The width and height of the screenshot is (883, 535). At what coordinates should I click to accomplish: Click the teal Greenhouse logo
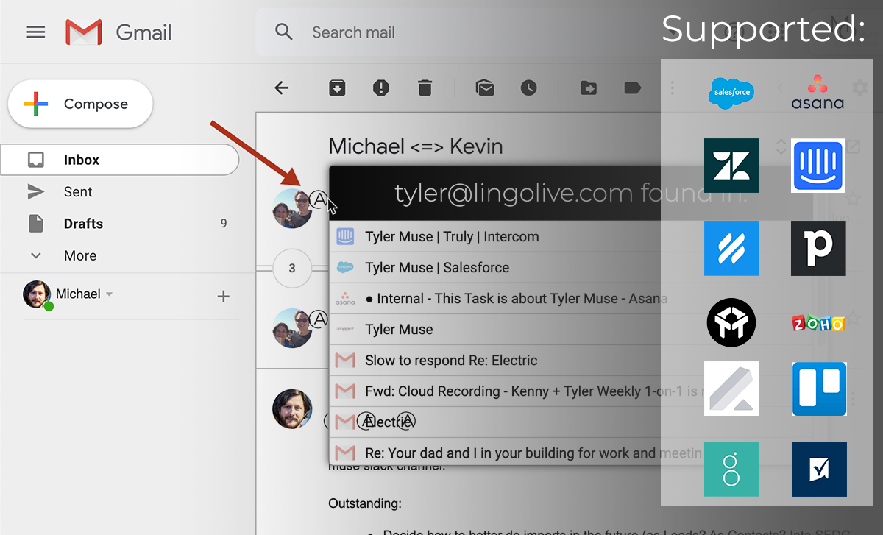pos(731,469)
